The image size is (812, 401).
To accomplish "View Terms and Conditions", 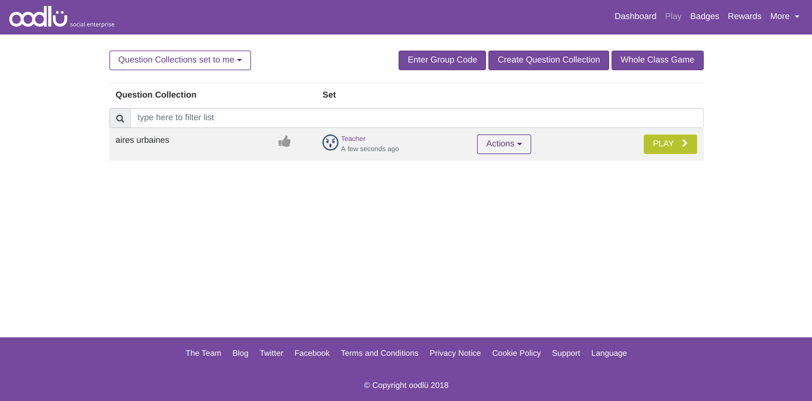I will coord(380,353).
